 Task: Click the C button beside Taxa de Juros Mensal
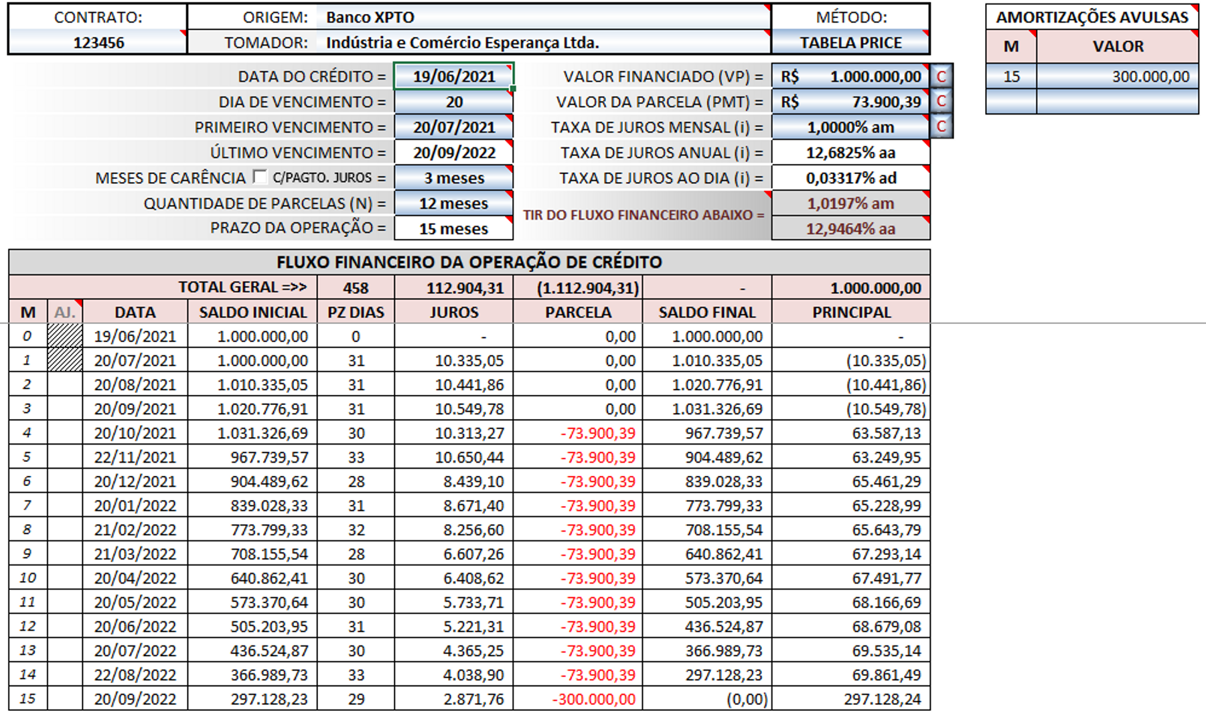[x=941, y=127]
